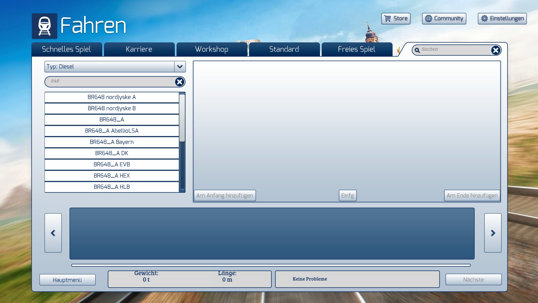Switch to the Karriere tab

[x=139, y=49]
